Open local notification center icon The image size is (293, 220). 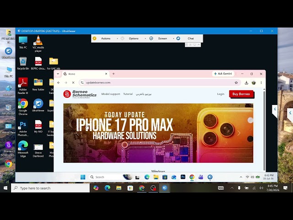pyautogui.click(x=285, y=188)
